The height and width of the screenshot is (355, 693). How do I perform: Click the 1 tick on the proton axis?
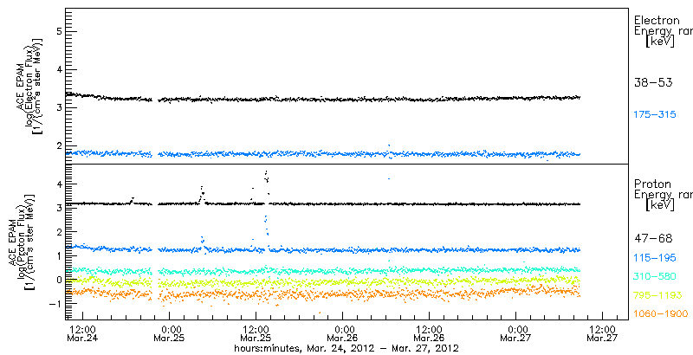pyautogui.click(x=59, y=255)
